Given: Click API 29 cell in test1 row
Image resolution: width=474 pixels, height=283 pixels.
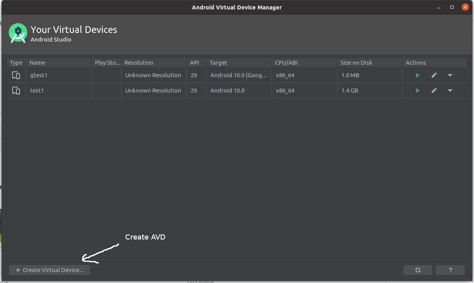Looking at the screenshot, I should point(196,91).
